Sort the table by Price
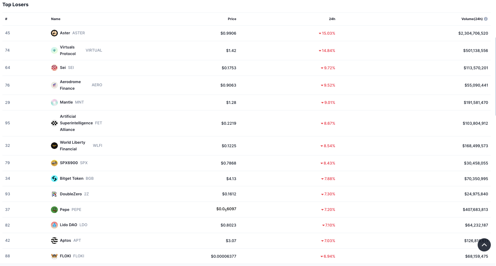496x266 pixels. click(x=232, y=19)
